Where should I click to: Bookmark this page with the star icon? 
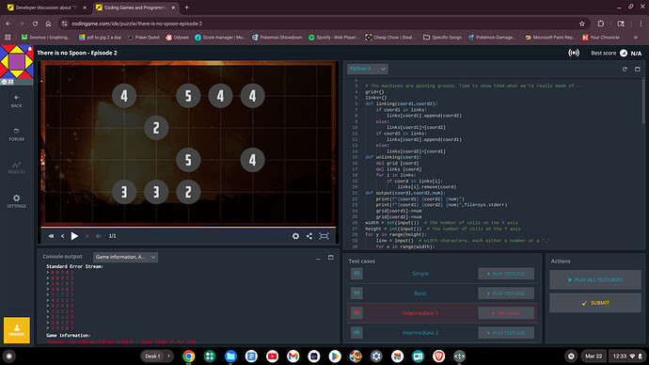coord(582,24)
